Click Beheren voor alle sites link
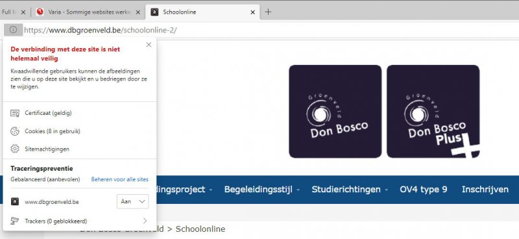Image resolution: width=519 pixels, height=239 pixels. (120, 179)
